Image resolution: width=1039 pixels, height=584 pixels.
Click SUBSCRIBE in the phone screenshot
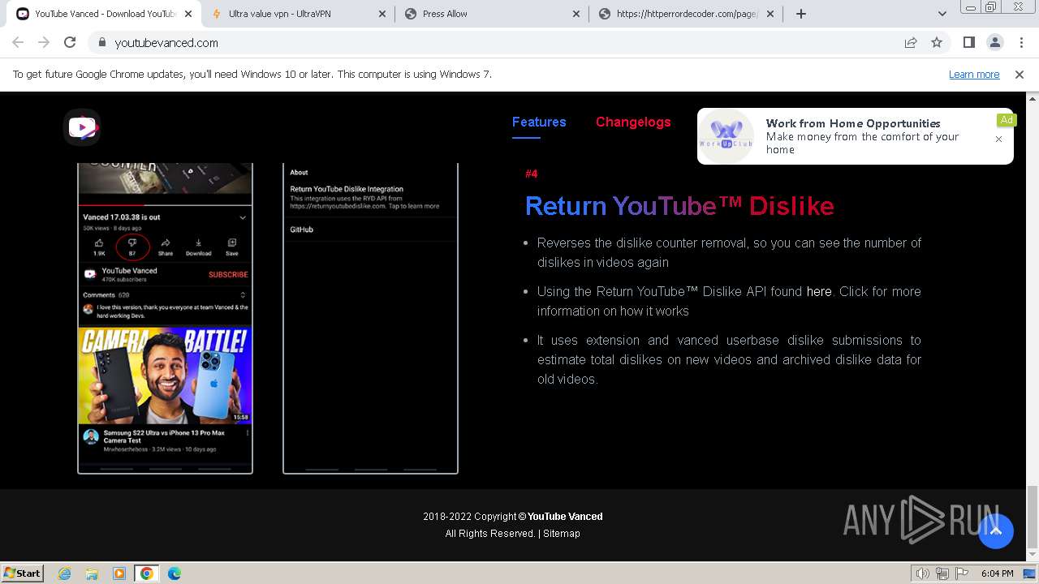[x=228, y=274]
